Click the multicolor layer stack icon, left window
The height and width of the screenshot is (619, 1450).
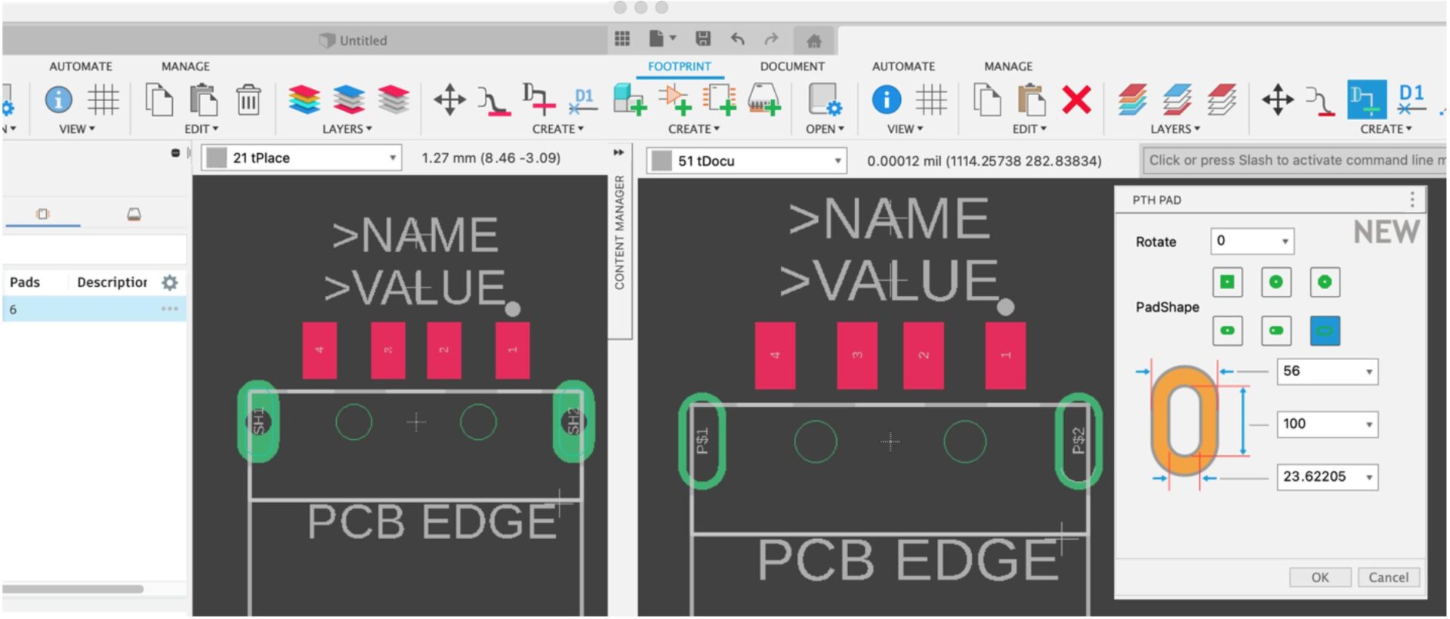[304, 99]
